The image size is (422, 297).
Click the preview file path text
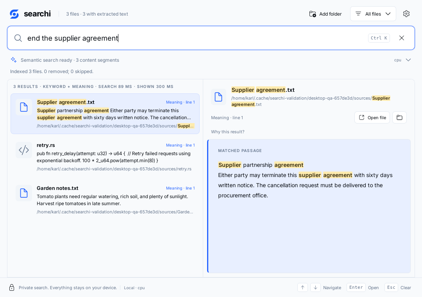click(311, 101)
